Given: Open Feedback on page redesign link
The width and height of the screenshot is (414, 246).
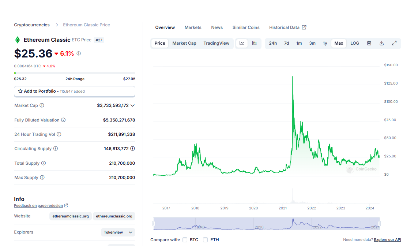Looking at the screenshot, I should click(x=38, y=206).
